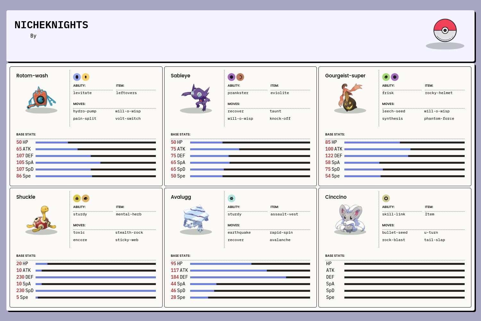Viewport: 481px width, 321px height.
Task: Click Avalugg's teal Ice type icon
Action: pos(232,198)
